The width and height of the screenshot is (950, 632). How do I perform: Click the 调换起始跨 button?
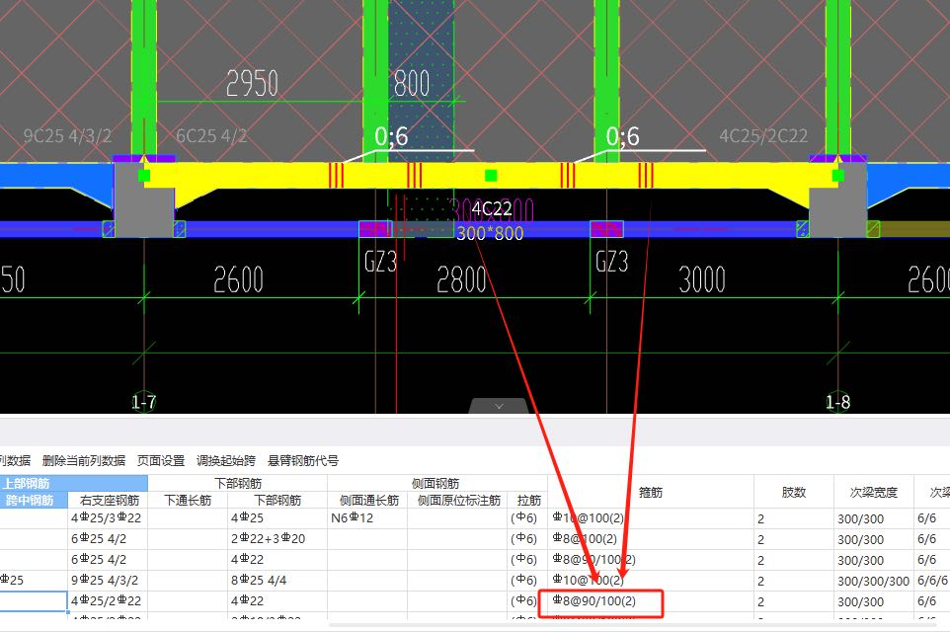click(x=225, y=460)
